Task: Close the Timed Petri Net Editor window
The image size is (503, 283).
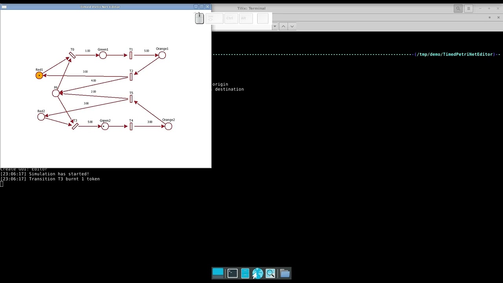Action: 207,7
